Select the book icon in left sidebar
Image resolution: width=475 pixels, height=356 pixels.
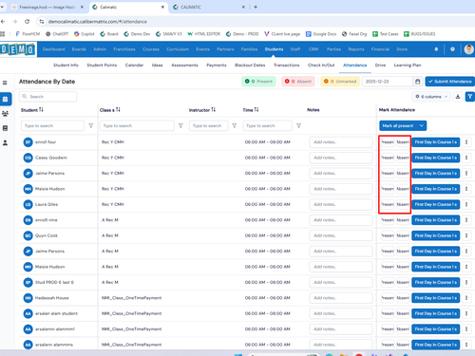coord(5,128)
